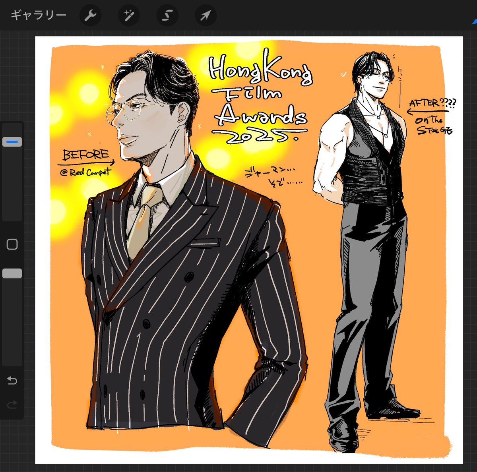
Task: Click the blue brush size slider handle
Action: [x=12, y=142]
